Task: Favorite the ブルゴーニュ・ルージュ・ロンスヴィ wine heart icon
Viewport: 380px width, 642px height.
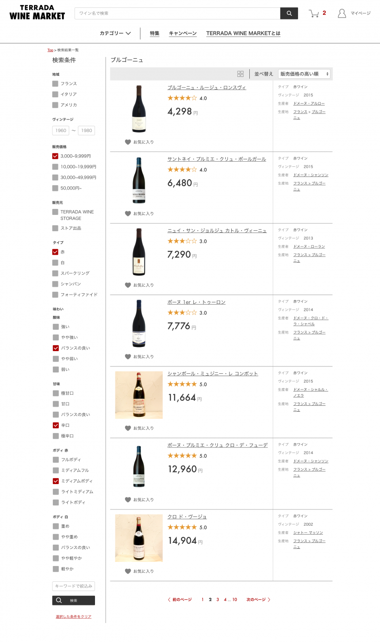Action: [128, 142]
